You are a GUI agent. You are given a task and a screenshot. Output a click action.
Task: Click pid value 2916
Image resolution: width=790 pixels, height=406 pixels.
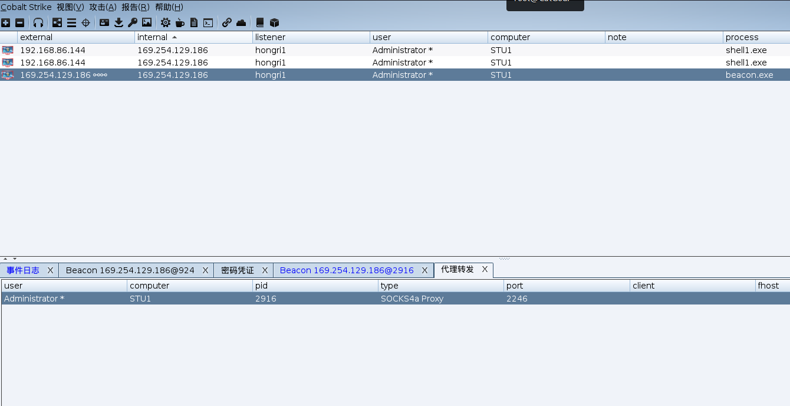coord(266,299)
